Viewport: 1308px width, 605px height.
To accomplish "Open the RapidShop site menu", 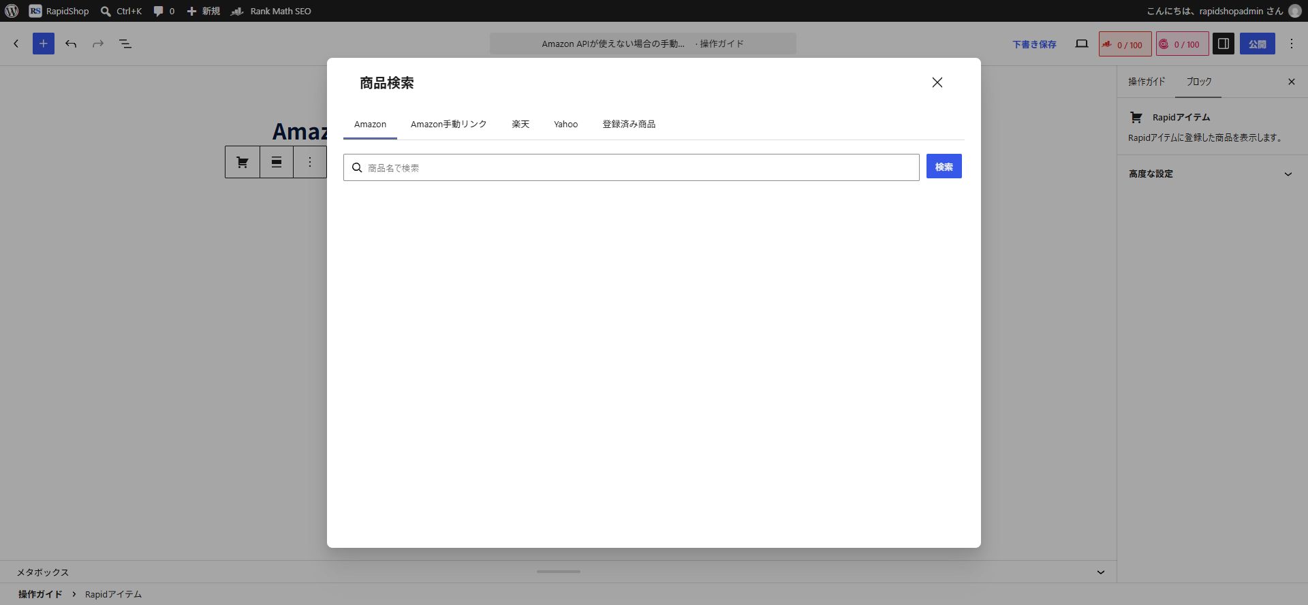I will click(59, 11).
